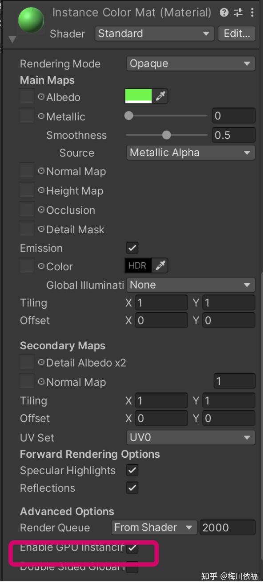Open the Shader dropdown showing Standard
Image resolution: width=265 pixels, height=588 pixels.
(x=154, y=33)
